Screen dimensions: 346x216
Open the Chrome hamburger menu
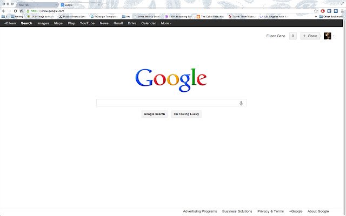(342, 11)
